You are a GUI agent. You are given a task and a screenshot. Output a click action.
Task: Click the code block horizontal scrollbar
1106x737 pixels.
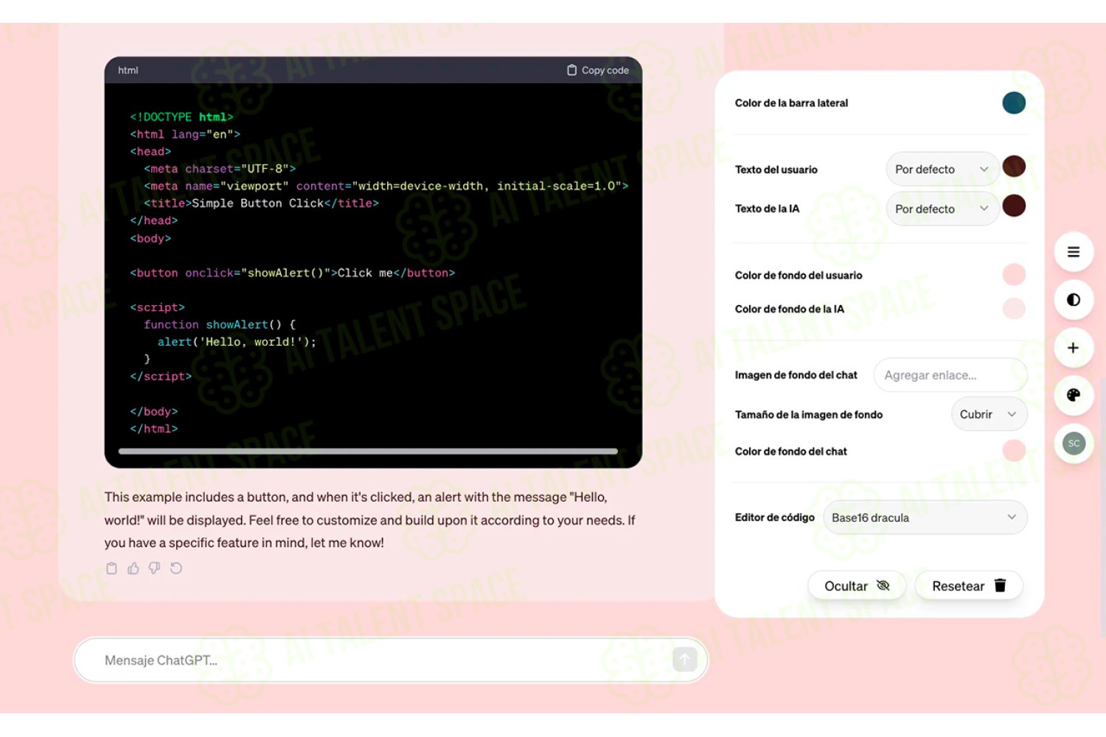368,451
